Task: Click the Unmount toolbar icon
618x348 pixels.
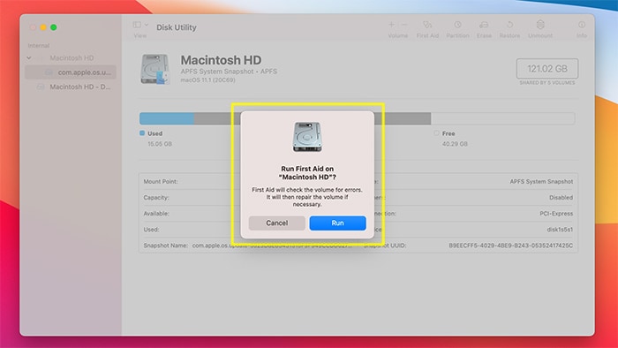Action: [x=540, y=25]
